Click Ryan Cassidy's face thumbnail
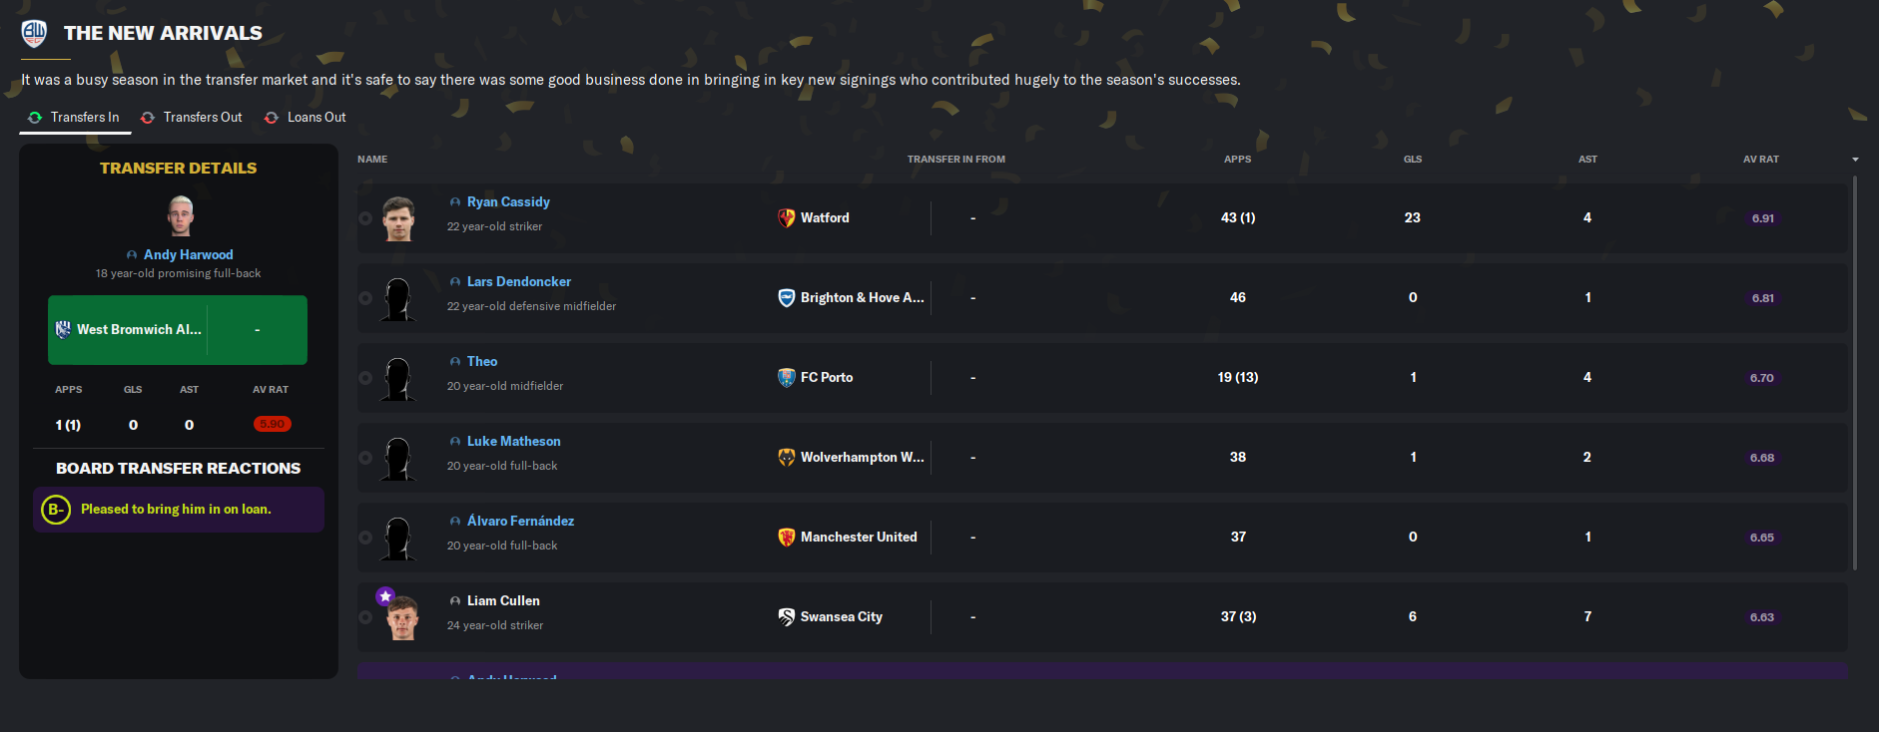The width and height of the screenshot is (1879, 732). pyautogui.click(x=398, y=218)
